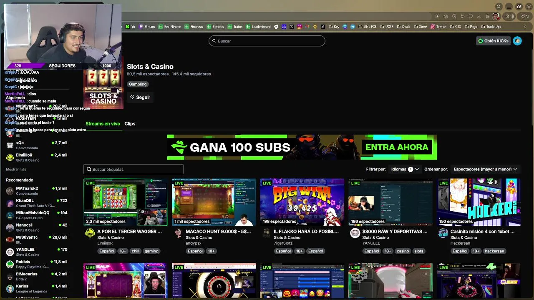The image size is (534, 300).
Task: Open the 'MACACO HUNT 9.000$' stream title
Action: (x=218, y=232)
